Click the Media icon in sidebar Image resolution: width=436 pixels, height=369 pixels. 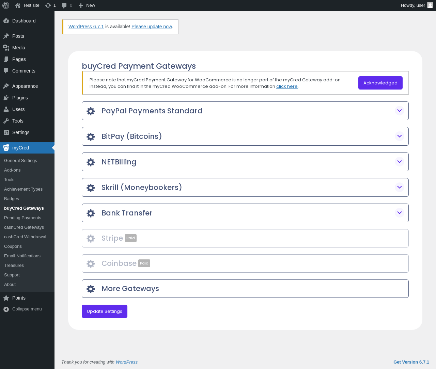click(6, 48)
